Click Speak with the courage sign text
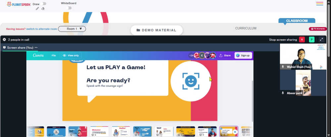 (x=105, y=86)
